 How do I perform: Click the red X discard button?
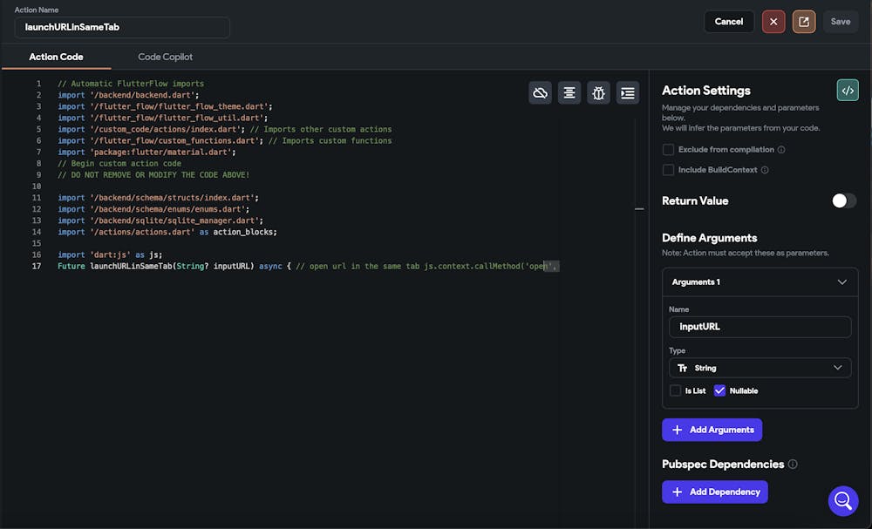click(x=773, y=22)
